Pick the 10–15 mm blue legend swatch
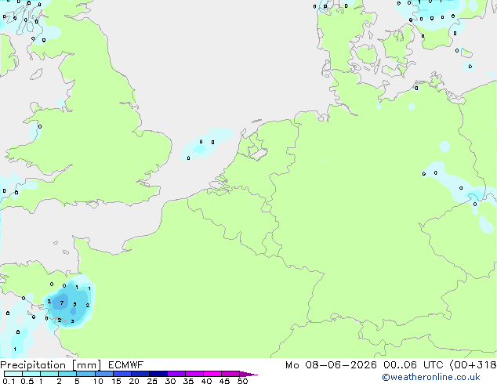The width and height of the screenshot is (497, 384). pos(103,374)
